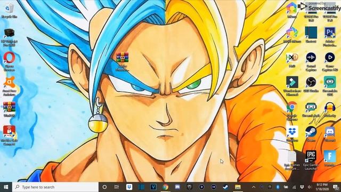Open the HP OfficeJet Pro printer shortcut
The height and width of the screenshot is (192, 341).
coord(9,37)
